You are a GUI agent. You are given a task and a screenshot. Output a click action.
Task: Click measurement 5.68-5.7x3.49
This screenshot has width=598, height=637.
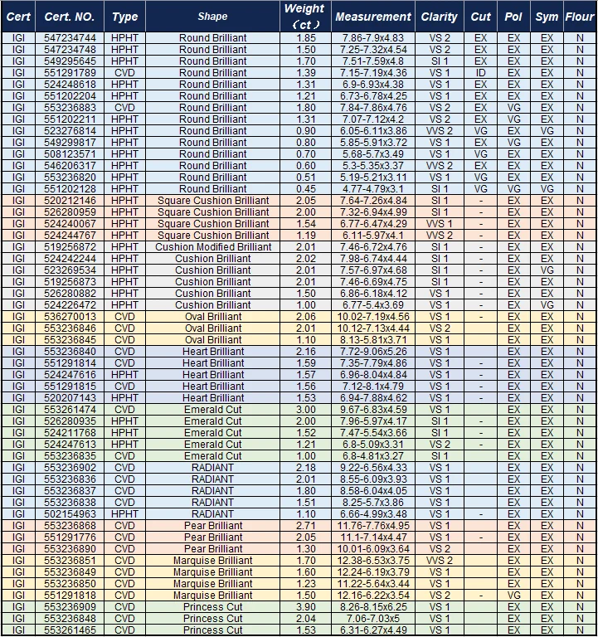tap(373, 154)
